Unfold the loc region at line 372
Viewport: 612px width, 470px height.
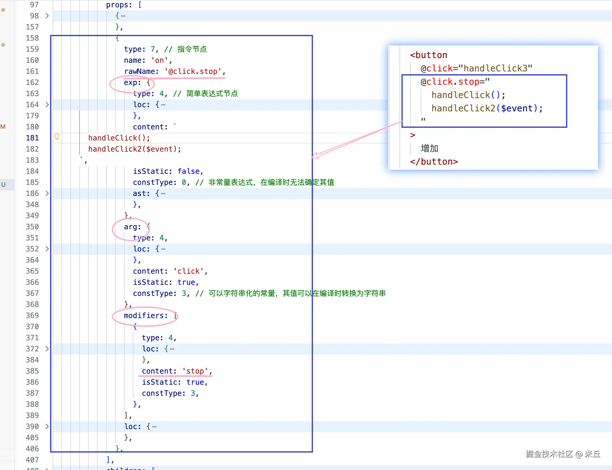coord(47,349)
